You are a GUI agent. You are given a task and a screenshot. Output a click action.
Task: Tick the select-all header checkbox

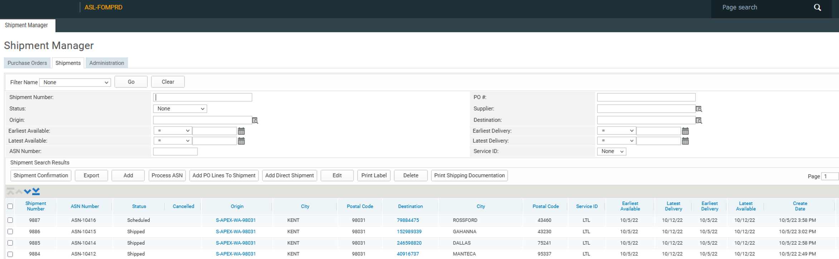pyautogui.click(x=10, y=206)
